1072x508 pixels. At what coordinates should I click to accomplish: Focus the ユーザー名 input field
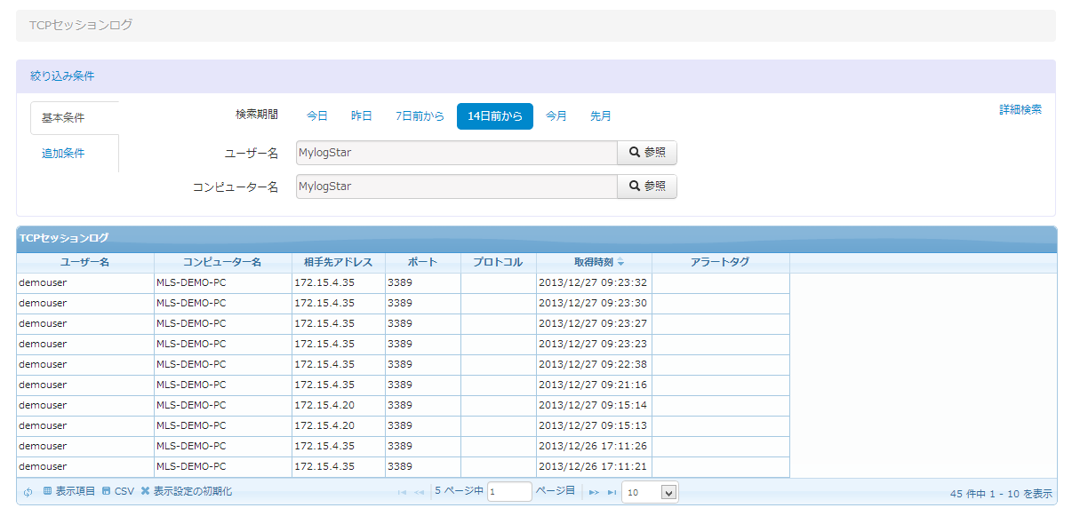pos(457,153)
